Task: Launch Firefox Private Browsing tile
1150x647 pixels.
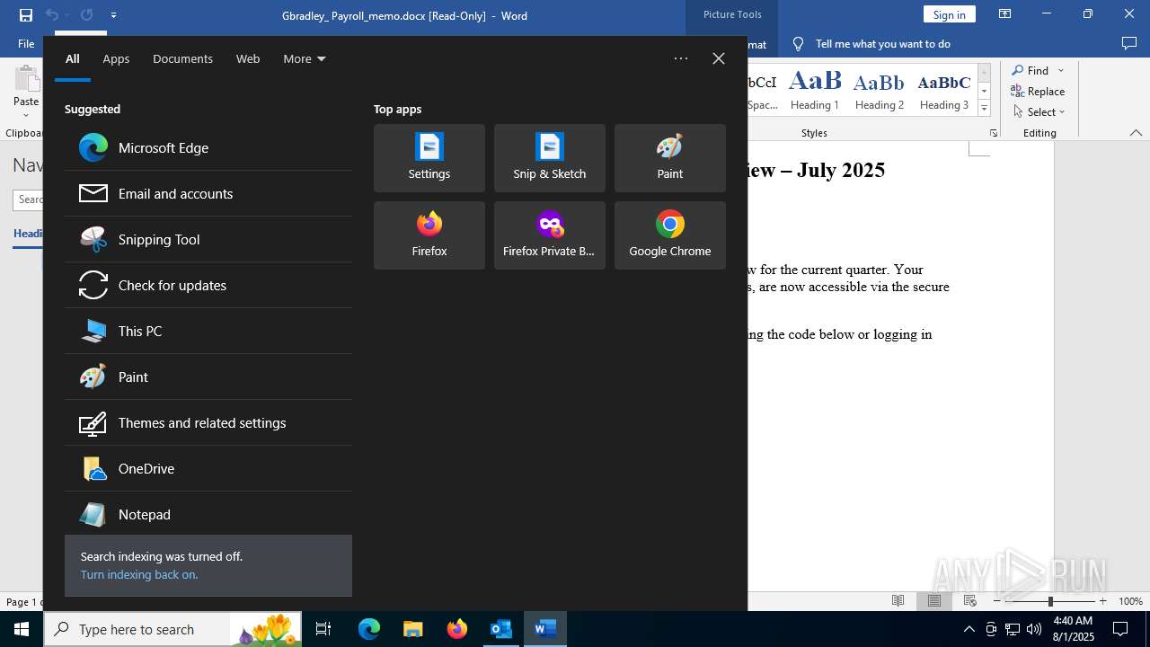Action: click(x=550, y=235)
